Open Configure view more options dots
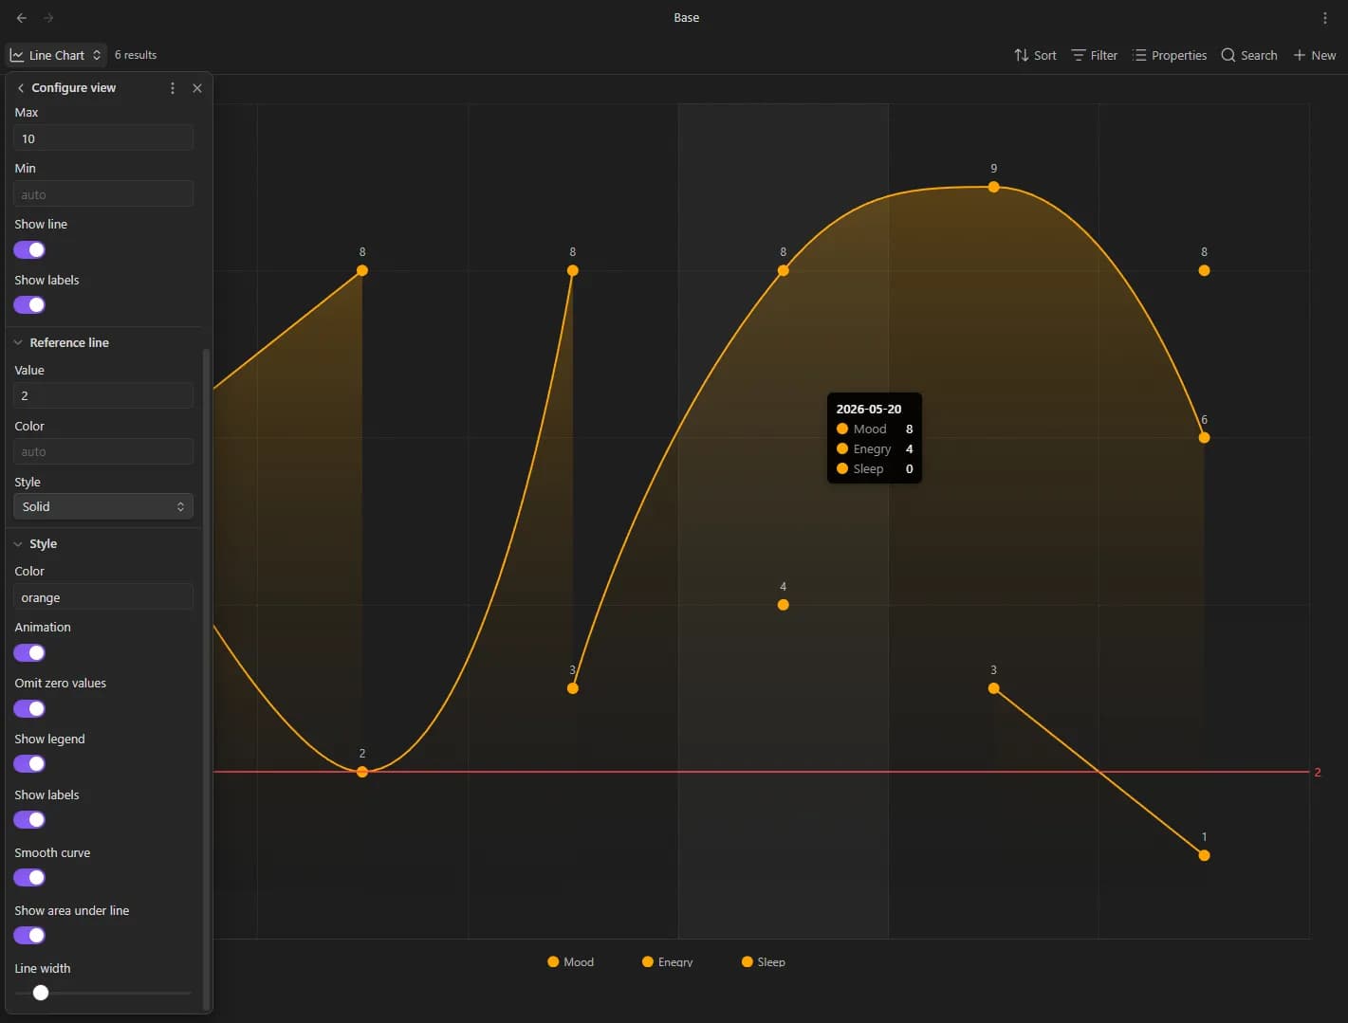This screenshot has width=1348, height=1023. point(172,88)
